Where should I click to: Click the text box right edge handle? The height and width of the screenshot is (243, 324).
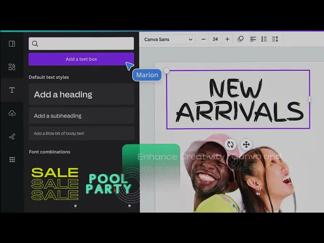pos(309,99)
